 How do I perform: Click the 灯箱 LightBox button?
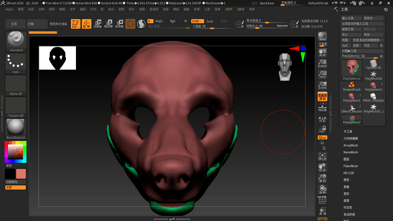point(37,24)
